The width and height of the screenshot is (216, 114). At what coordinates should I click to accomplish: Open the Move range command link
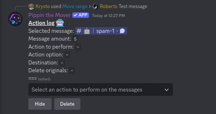(75, 6)
